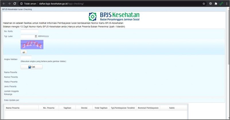230x120 pixels.
Task: Click the No. Kartu input field
Action: tap(30, 31)
